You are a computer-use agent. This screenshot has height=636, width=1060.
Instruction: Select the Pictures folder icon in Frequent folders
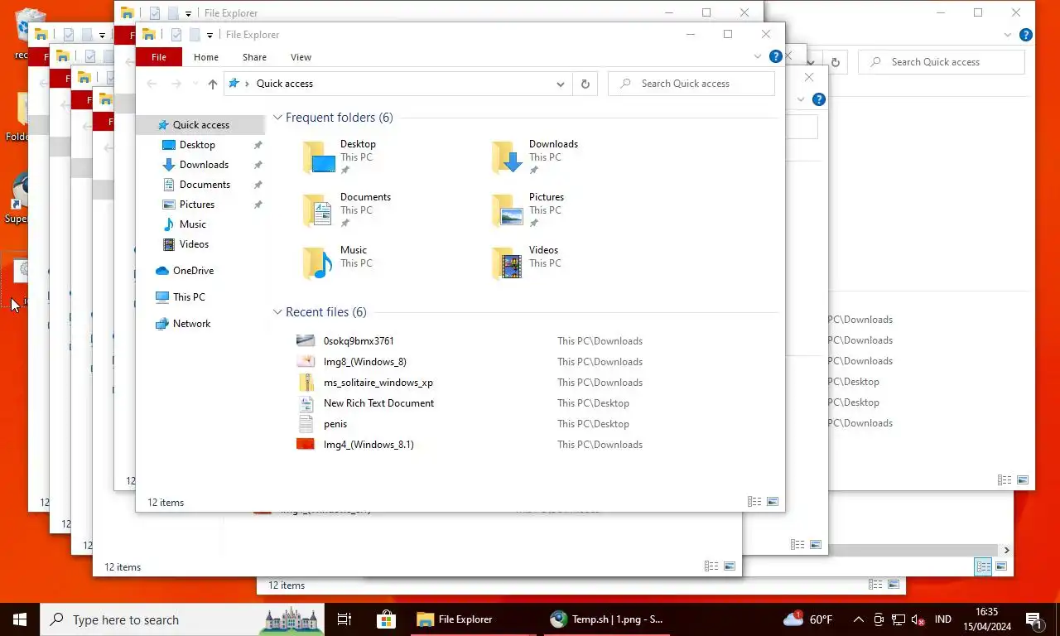click(508, 210)
